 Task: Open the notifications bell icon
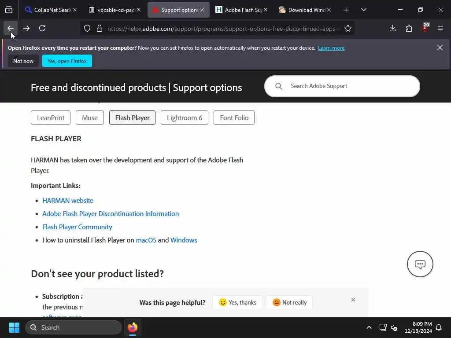pos(439,327)
